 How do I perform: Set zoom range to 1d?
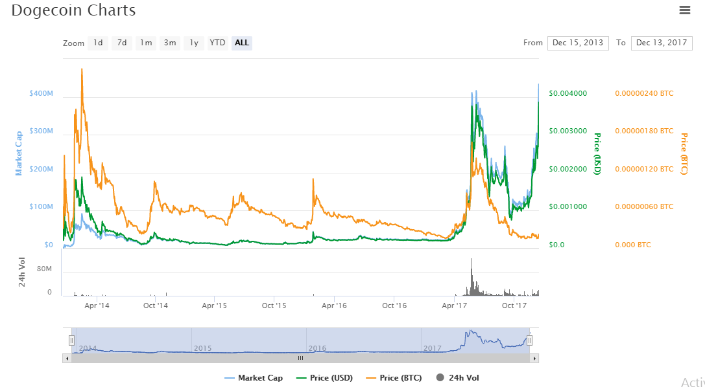click(98, 43)
